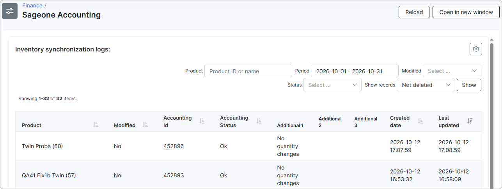Open the Status filter dropdown

[x=332, y=85]
